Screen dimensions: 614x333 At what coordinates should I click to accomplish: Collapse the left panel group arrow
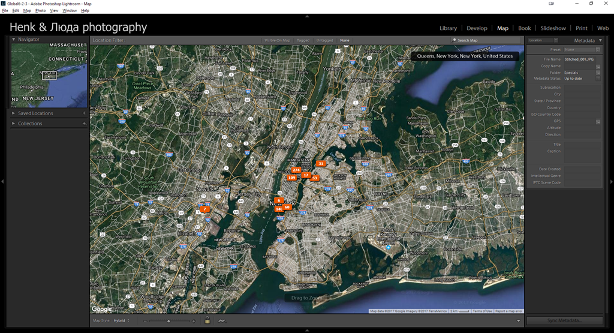[2, 181]
